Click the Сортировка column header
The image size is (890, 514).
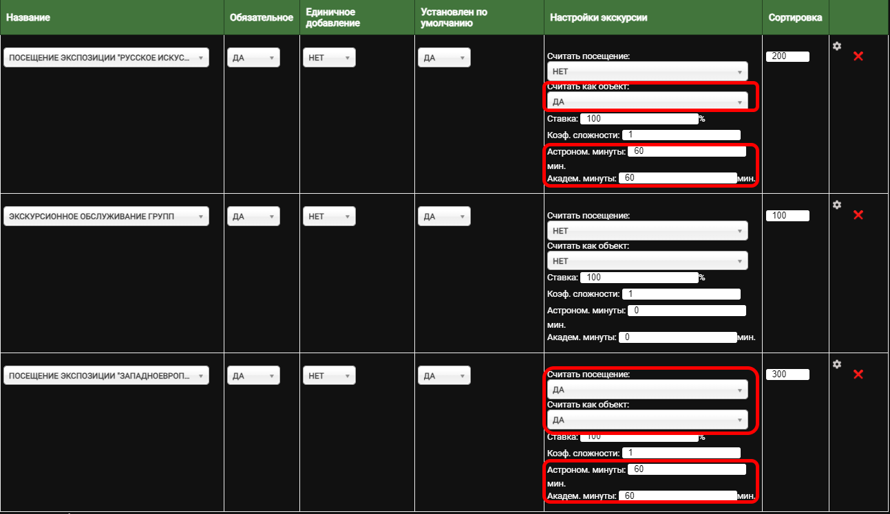pyautogui.click(x=795, y=18)
